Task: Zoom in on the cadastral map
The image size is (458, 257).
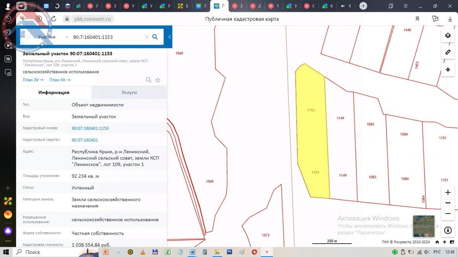Action: tap(448, 193)
